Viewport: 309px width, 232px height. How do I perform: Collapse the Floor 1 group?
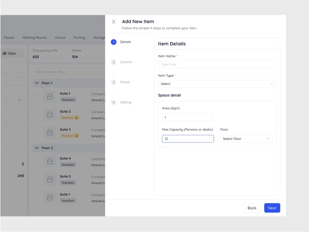(37, 83)
